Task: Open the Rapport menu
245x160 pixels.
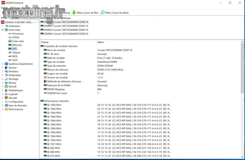Action: tap(26, 8)
